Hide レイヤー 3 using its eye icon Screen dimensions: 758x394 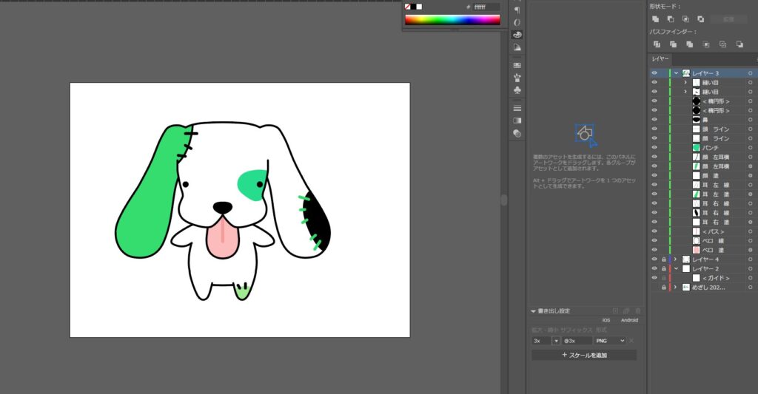tap(654, 73)
